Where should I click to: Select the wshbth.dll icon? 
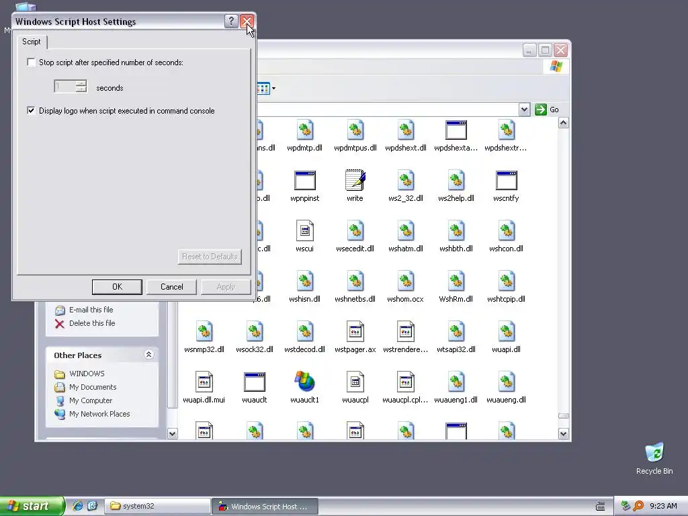click(456, 231)
